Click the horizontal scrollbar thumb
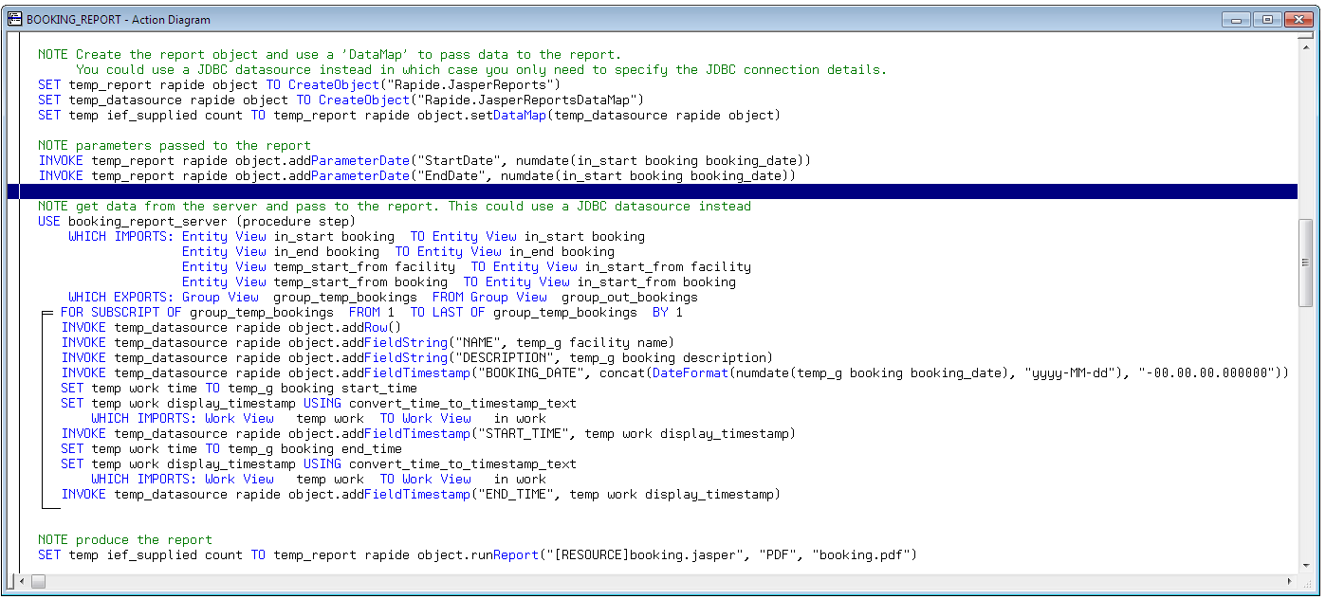This screenshot has height=599, width=1326. point(38,581)
